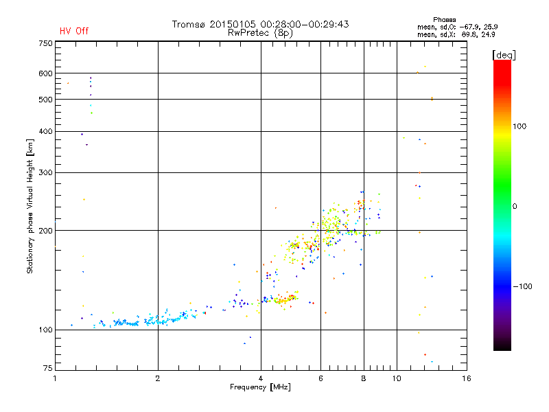Click the "500" y-axis label

coord(45,100)
